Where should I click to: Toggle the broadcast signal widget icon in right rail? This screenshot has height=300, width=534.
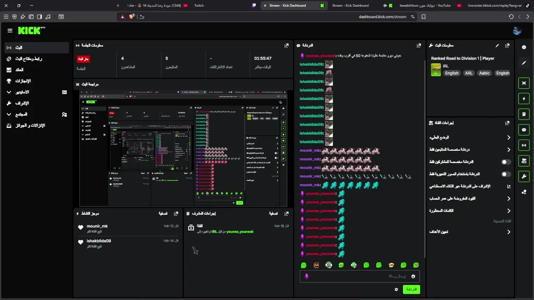click(524, 145)
